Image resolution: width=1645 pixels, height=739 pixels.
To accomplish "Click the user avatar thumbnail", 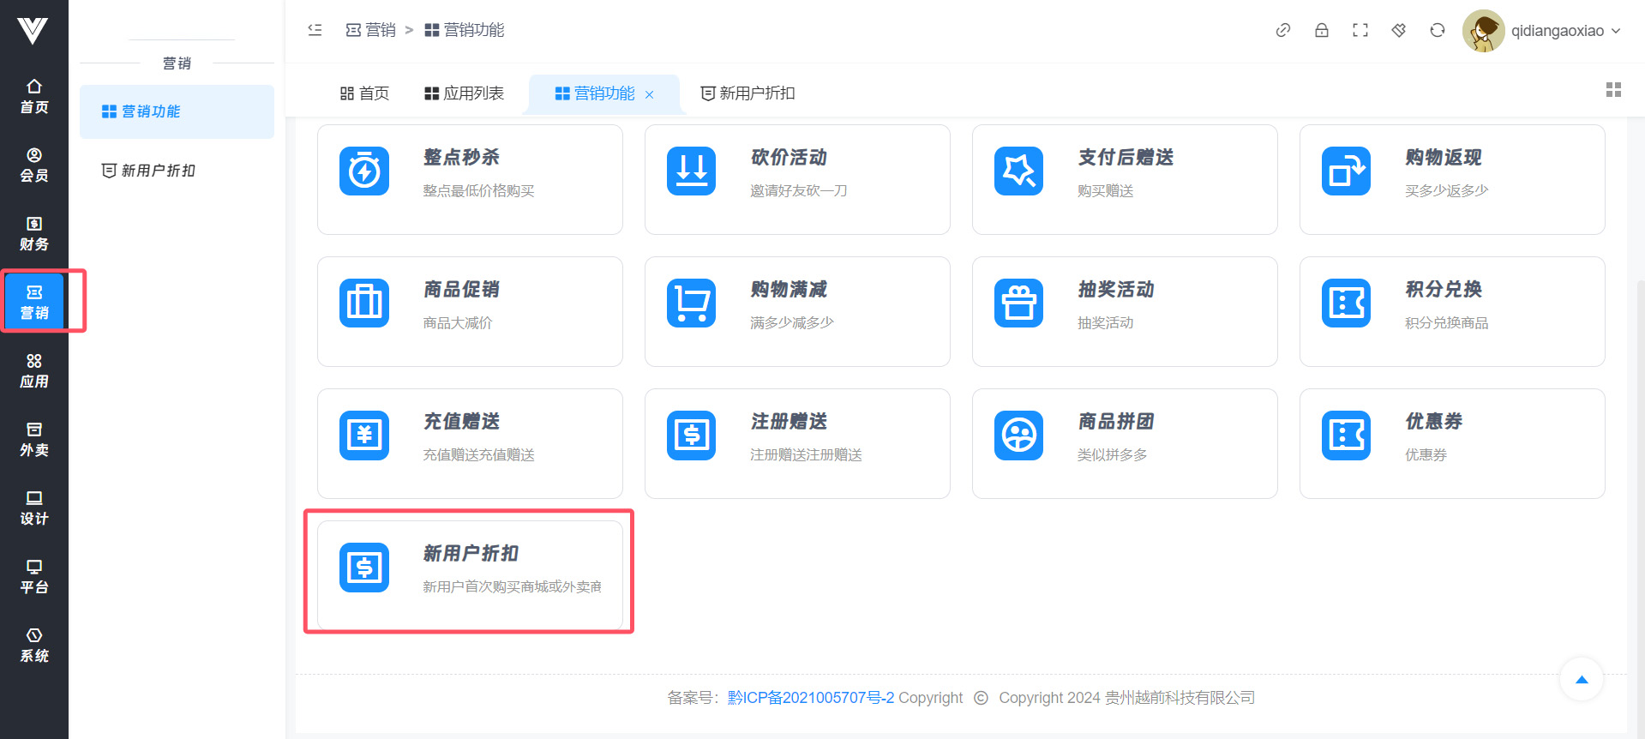I will (1483, 31).
